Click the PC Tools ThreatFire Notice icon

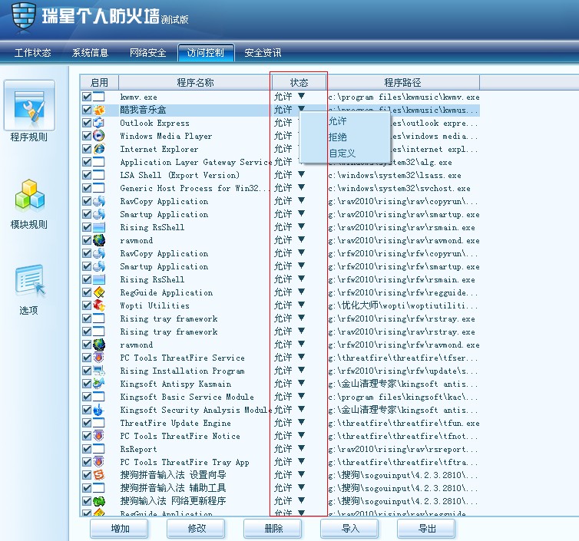[98, 436]
